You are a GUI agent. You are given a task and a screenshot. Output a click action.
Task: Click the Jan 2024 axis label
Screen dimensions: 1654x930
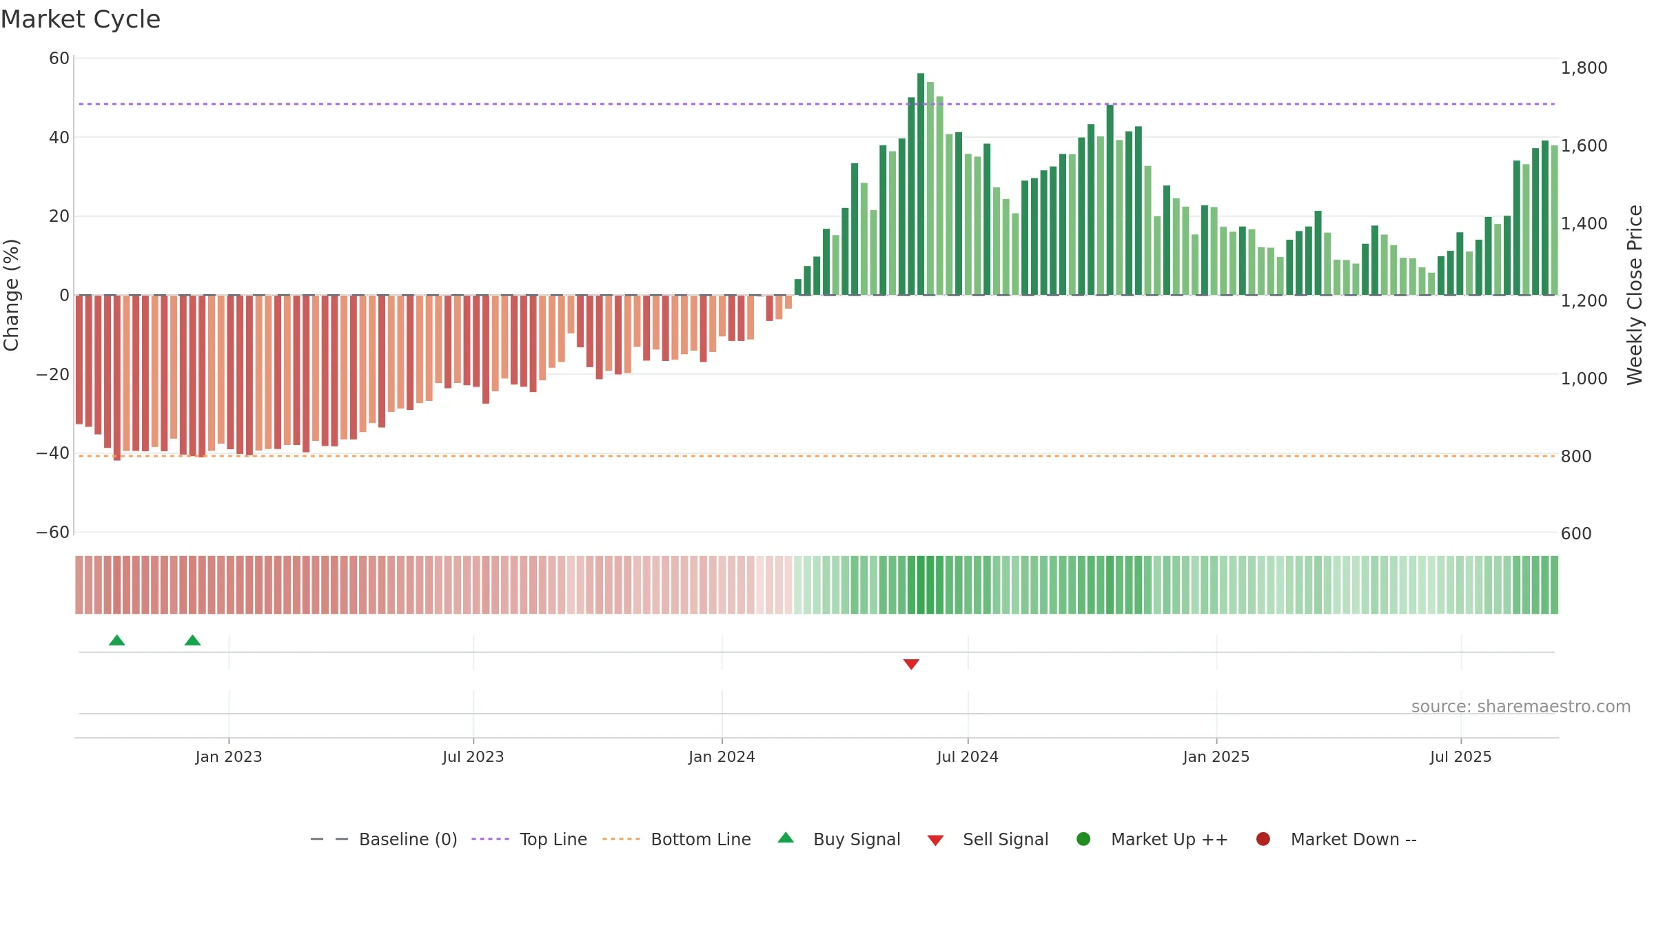point(722,757)
